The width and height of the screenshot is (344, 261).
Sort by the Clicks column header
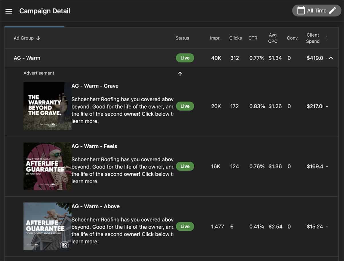(x=235, y=38)
